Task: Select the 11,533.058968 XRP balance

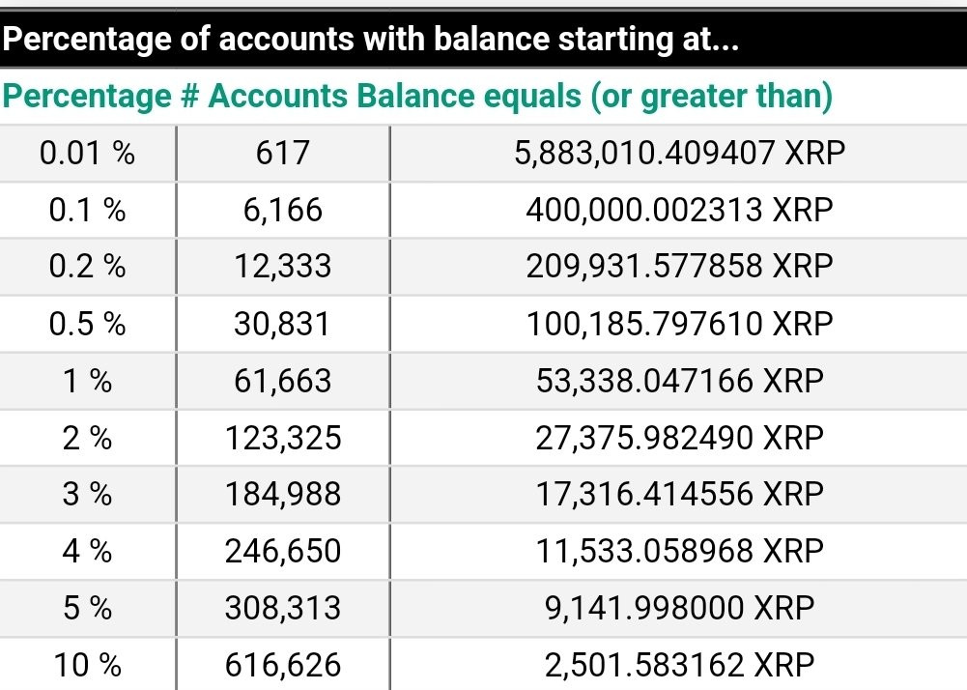Action: [679, 551]
